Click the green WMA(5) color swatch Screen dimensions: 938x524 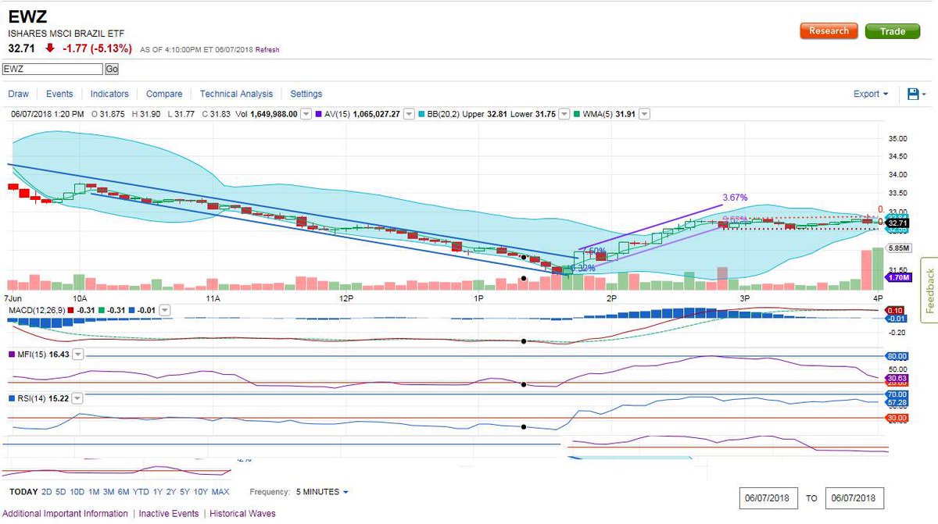click(576, 114)
